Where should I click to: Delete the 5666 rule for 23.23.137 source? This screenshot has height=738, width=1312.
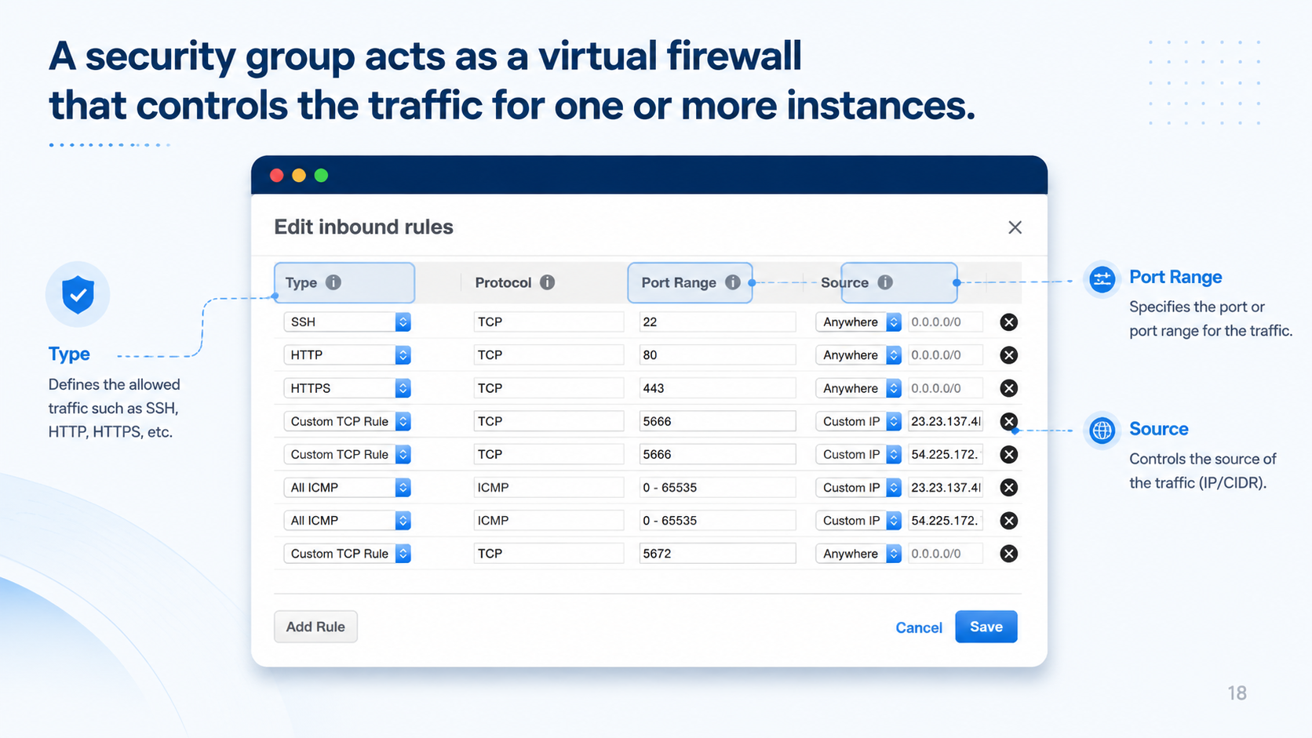[1009, 421]
